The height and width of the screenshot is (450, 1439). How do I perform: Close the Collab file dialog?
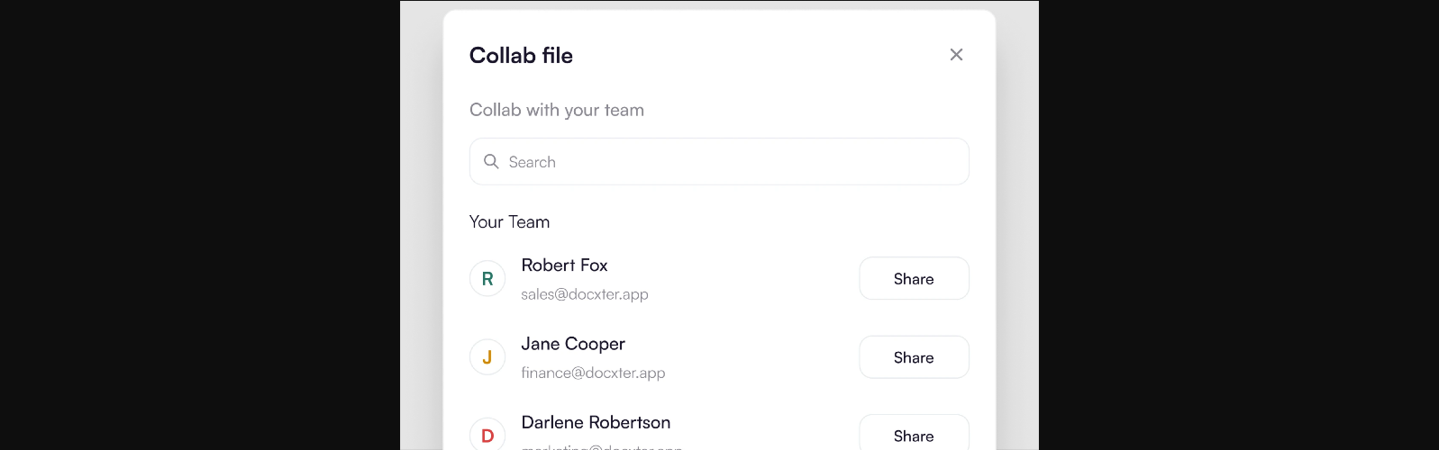[956, 55]
